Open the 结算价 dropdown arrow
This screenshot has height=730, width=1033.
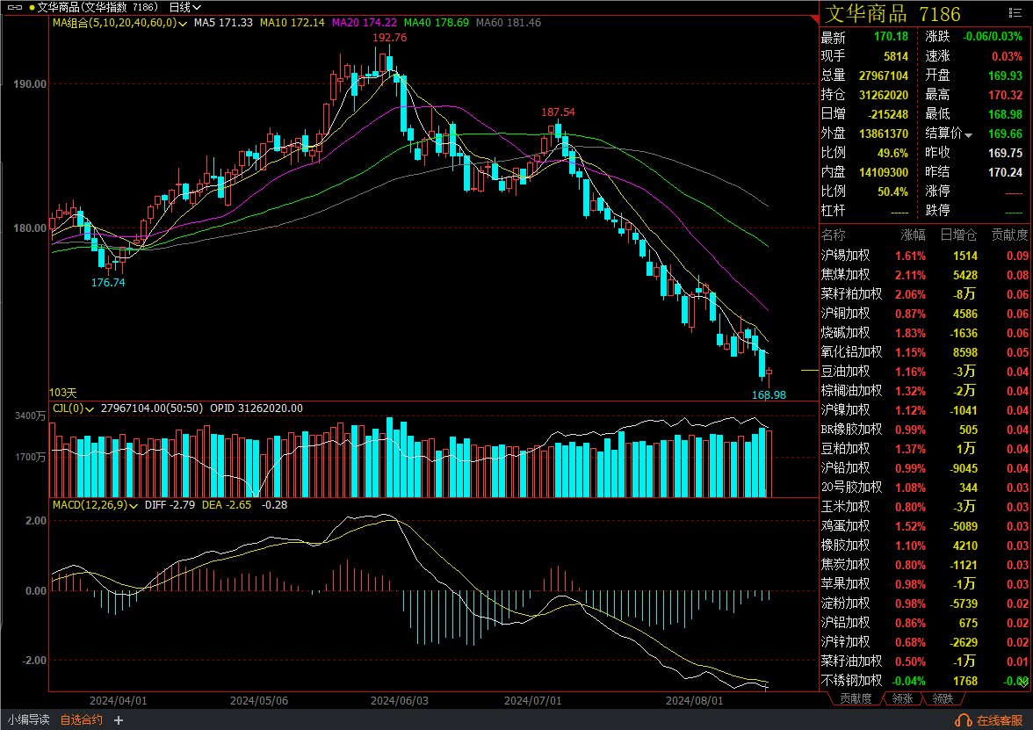[x=969, y=135]
